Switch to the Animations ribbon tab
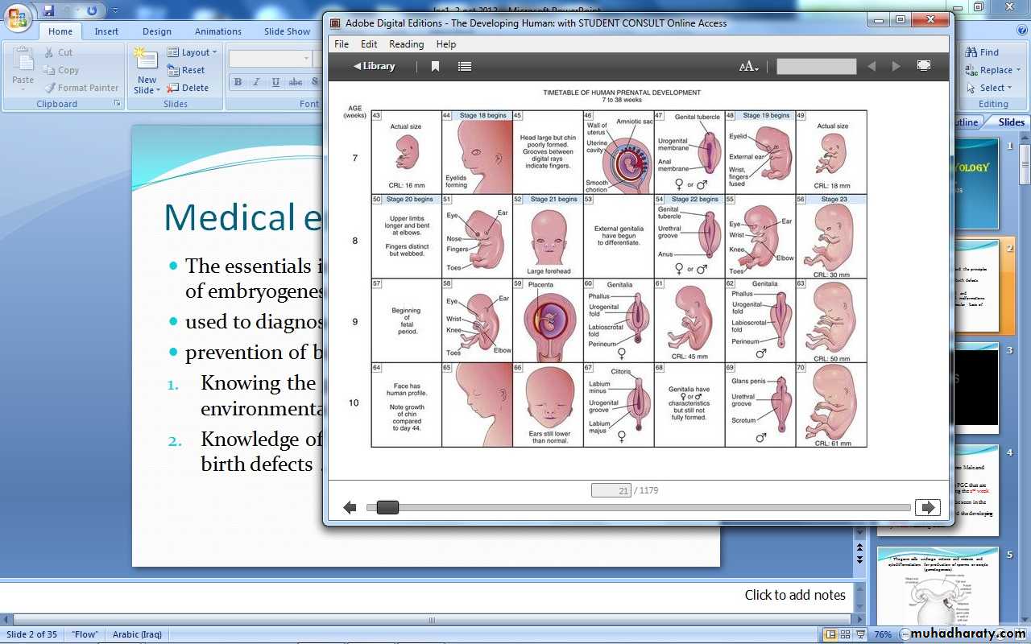This screenshot has width=1031, height=644. [x=217, y=31]
